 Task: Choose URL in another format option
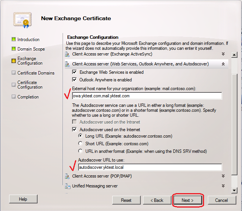tap(80, 151)
